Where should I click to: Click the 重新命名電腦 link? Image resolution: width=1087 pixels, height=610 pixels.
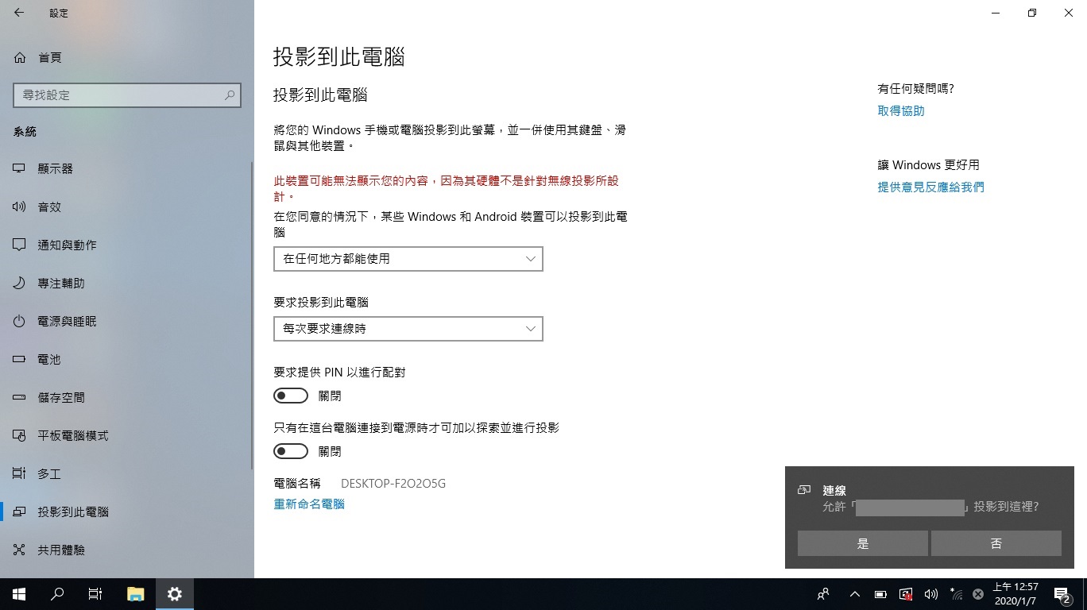coord(309,504)
